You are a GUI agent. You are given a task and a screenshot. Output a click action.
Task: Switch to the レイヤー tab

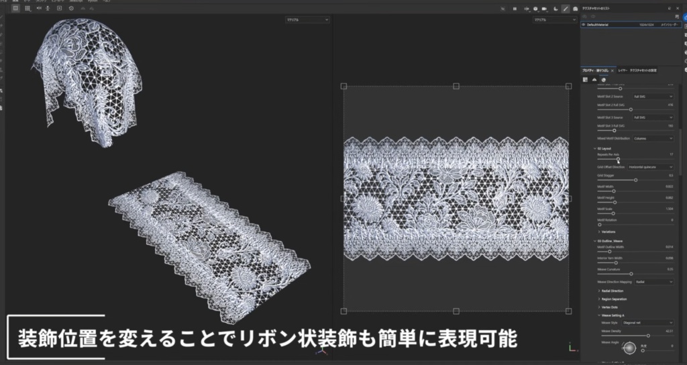click(x=623, y=70)
